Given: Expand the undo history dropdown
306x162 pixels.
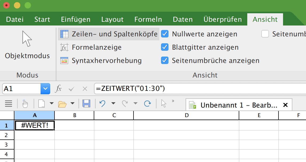Looking at the screenshot, I should pyautogui.click(x=113, y=103).
